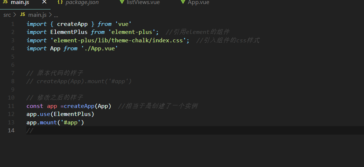Viewport: 364px width, 167px height.
Task: Click the JS icon in the breadcrumb
Action: tap(22, 15)
